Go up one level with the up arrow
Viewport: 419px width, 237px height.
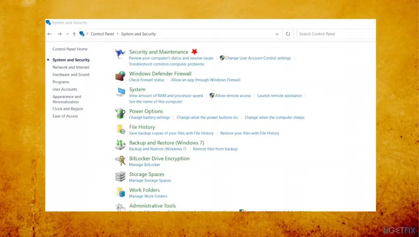tap(74, 34)
